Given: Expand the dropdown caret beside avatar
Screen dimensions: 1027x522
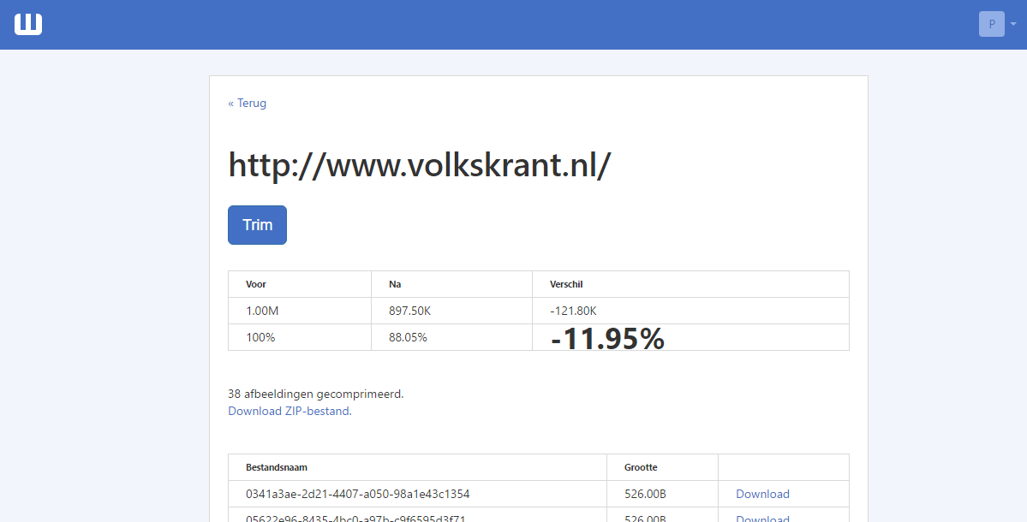Looking at the screenshot, I should point(1013,24).
